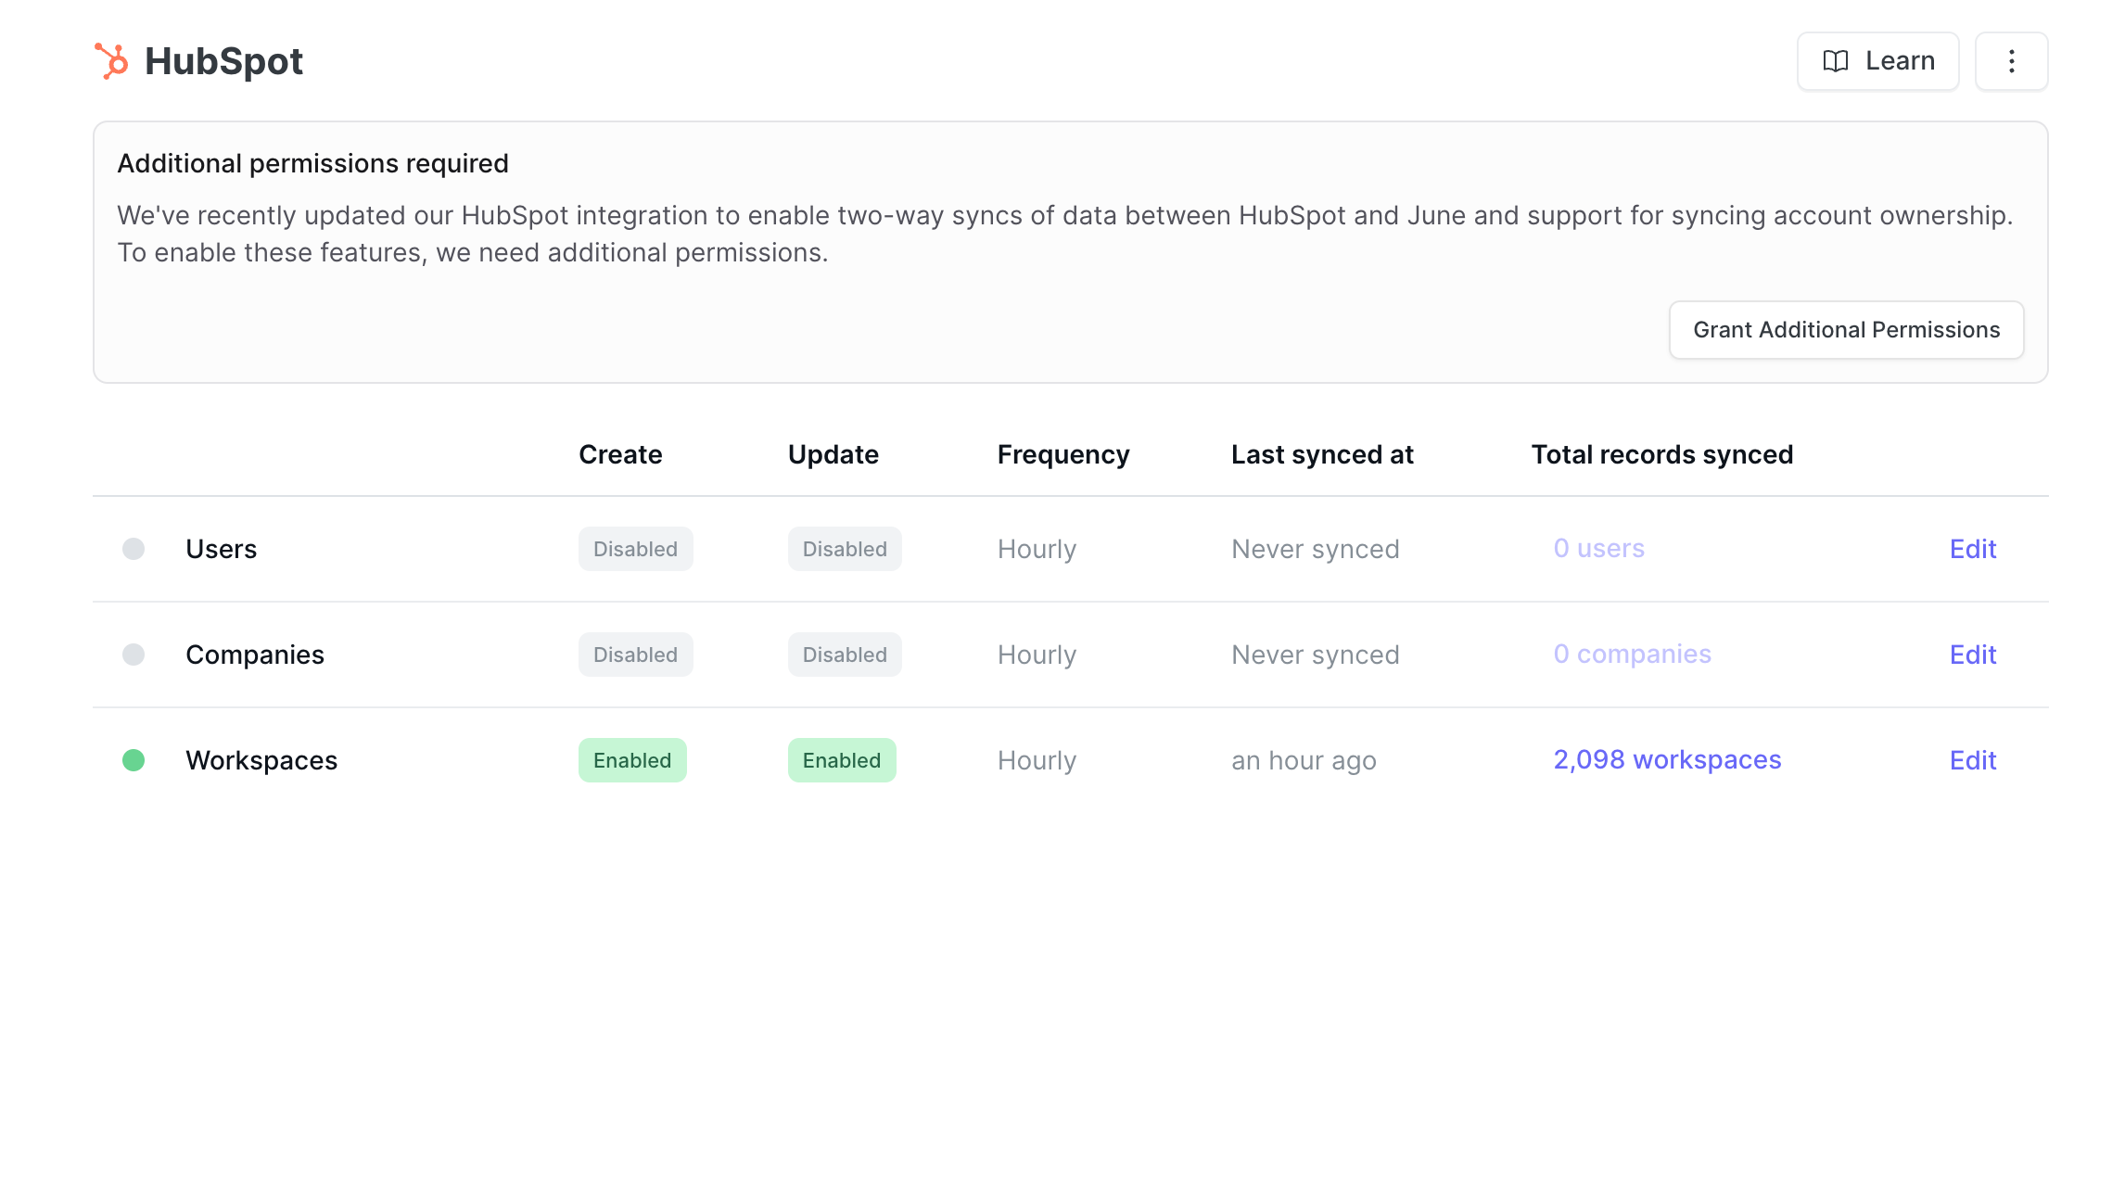Click the gray Users status dot
The width and height of the screenshot is (2125, 1195).
click(x=134, y=549)
